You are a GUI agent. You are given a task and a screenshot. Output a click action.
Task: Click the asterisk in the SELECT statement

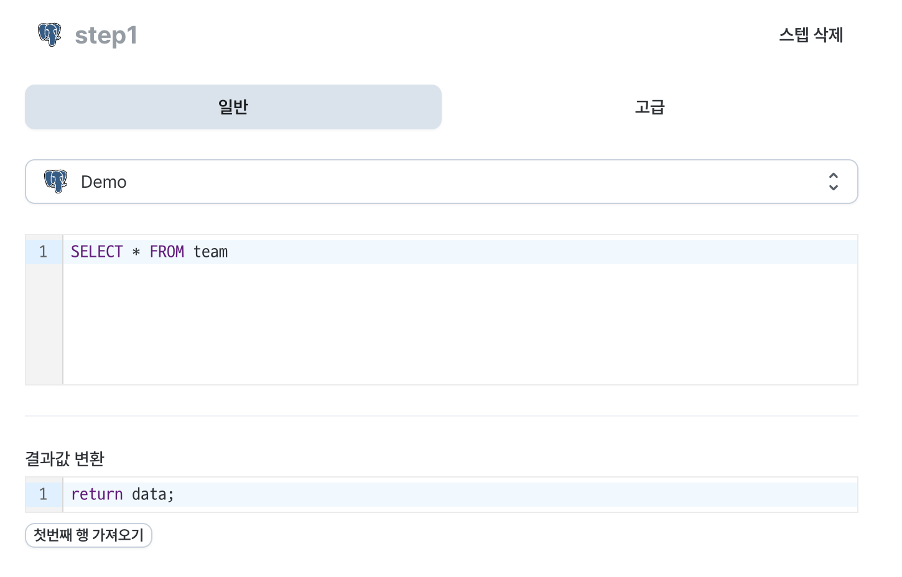pos(136,252)
